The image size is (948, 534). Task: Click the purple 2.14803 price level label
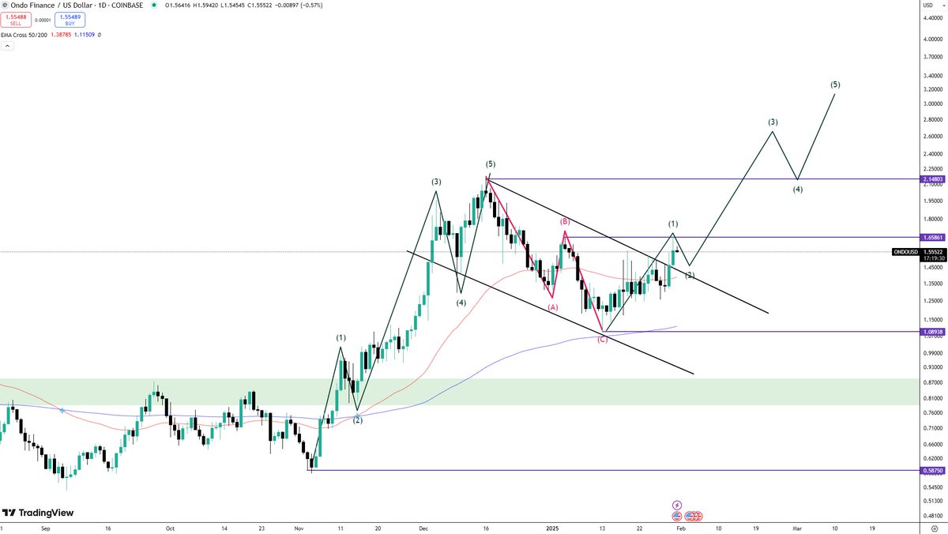(x=931, y=179)
